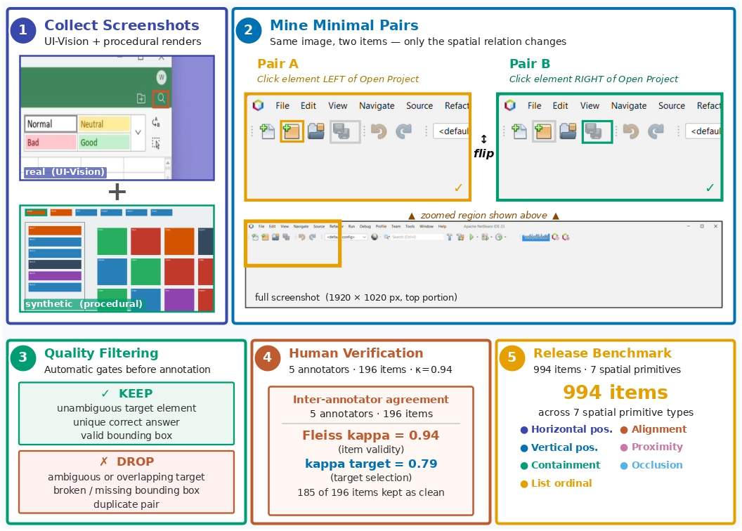This screenshot has height=531, width=742.
Task: Click Save All icon in Pair B toolbar
Action: [593, 131]
